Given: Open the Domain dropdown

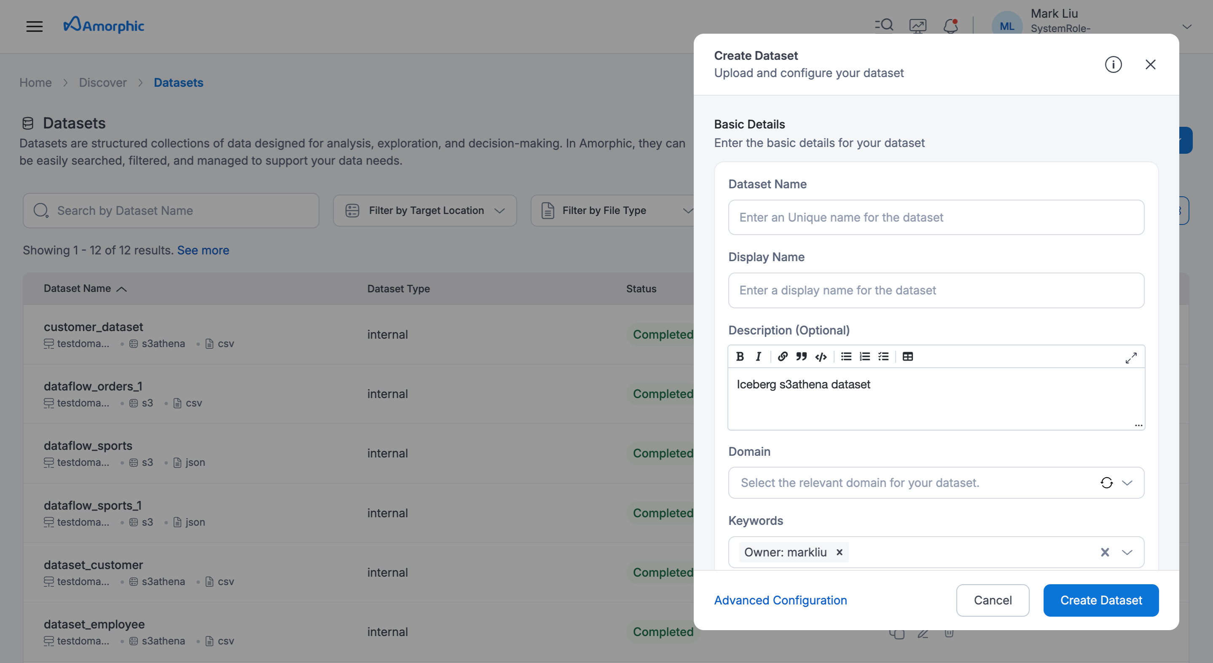Looking at the screenshot, I should tap(1127, 483).
